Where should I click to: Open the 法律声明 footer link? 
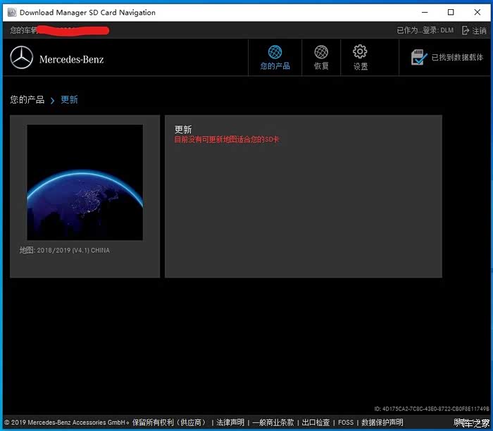230,423
